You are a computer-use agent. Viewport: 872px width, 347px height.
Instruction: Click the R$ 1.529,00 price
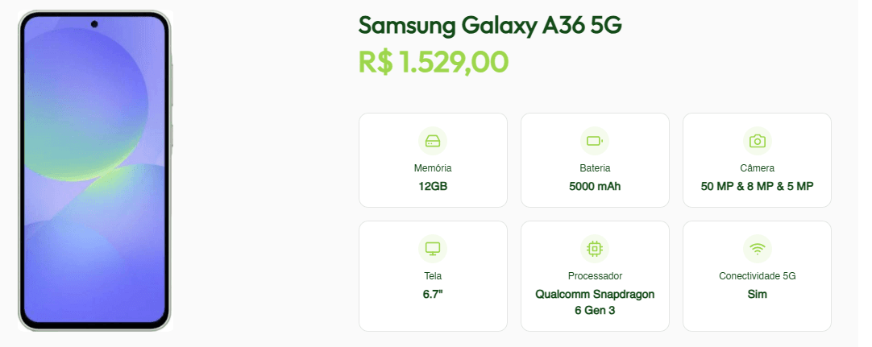[434, 62]
